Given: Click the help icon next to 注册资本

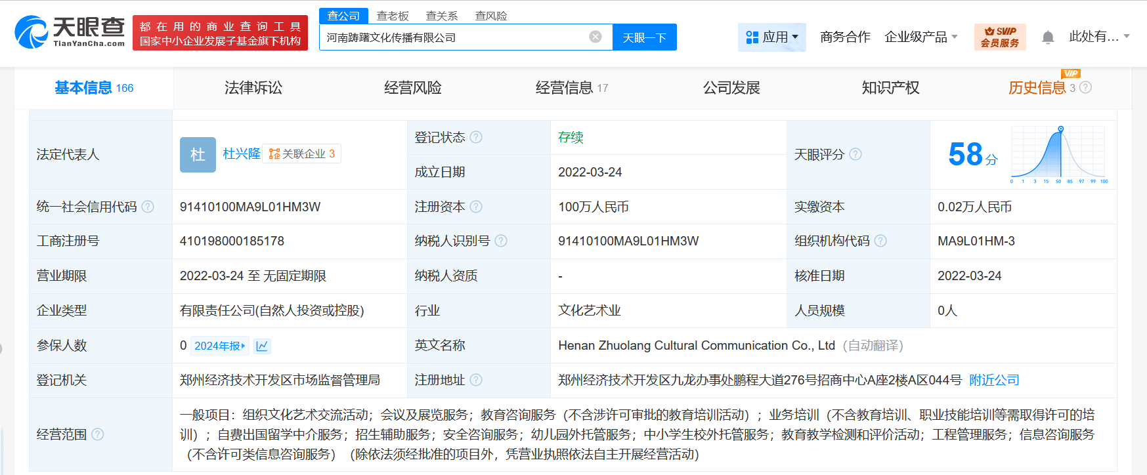Looking at the screenshot, I should point(476,207).
